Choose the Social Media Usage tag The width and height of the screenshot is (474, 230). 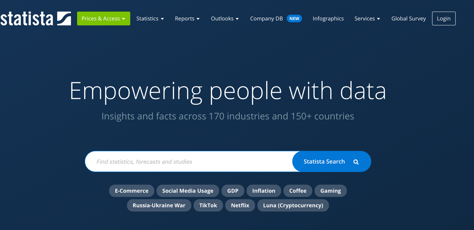(188, 191)
